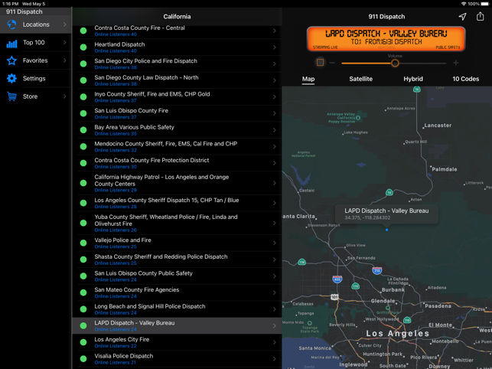Expand Store chevron in sidebar
The width and height of the screenshot is (492, 369).
tap(64, 96)
